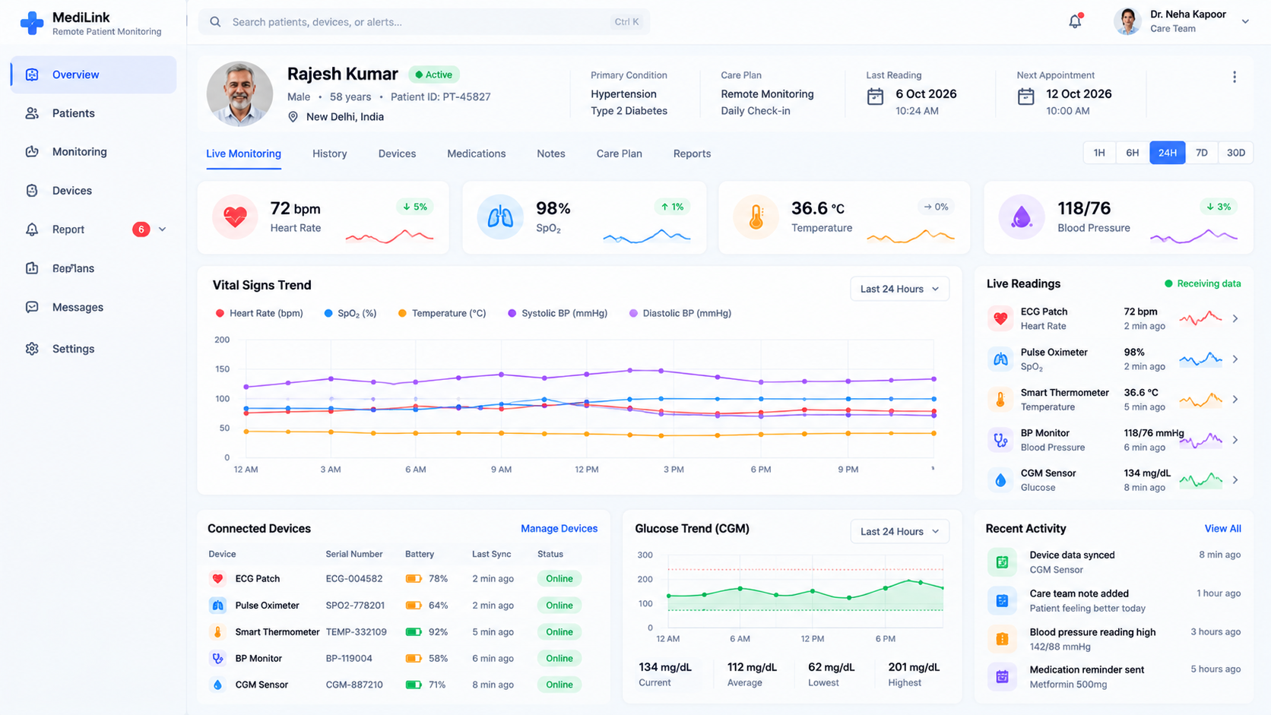Viewport: 1271px width, 715px height.
Task: Switch to the History tab
Action: [x=329, y=153]
